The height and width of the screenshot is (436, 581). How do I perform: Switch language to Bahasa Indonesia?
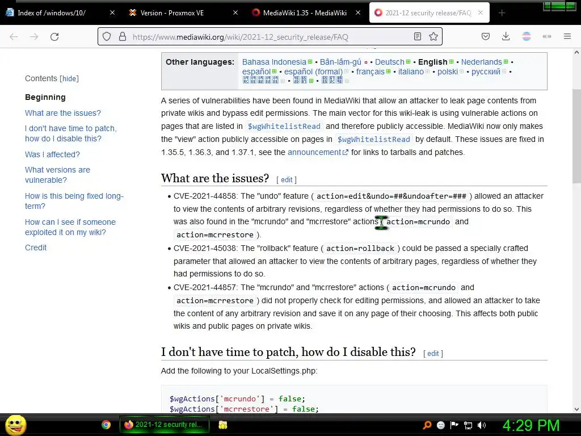coord(274,62)
